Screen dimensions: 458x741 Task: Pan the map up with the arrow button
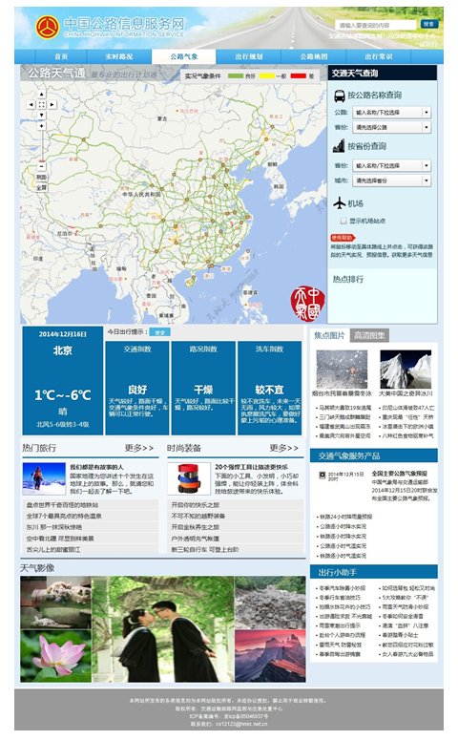[x=42, y=94]
